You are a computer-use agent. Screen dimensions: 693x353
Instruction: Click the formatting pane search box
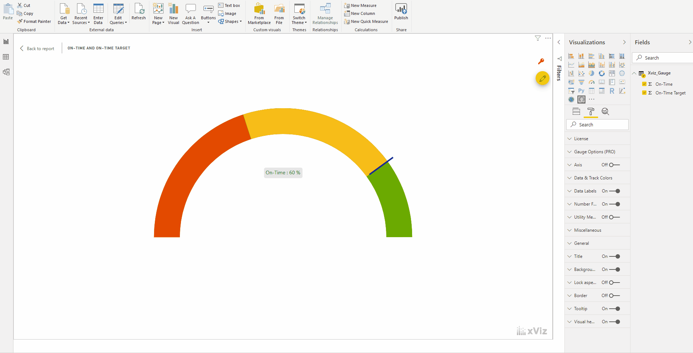[x=597, y=125]
